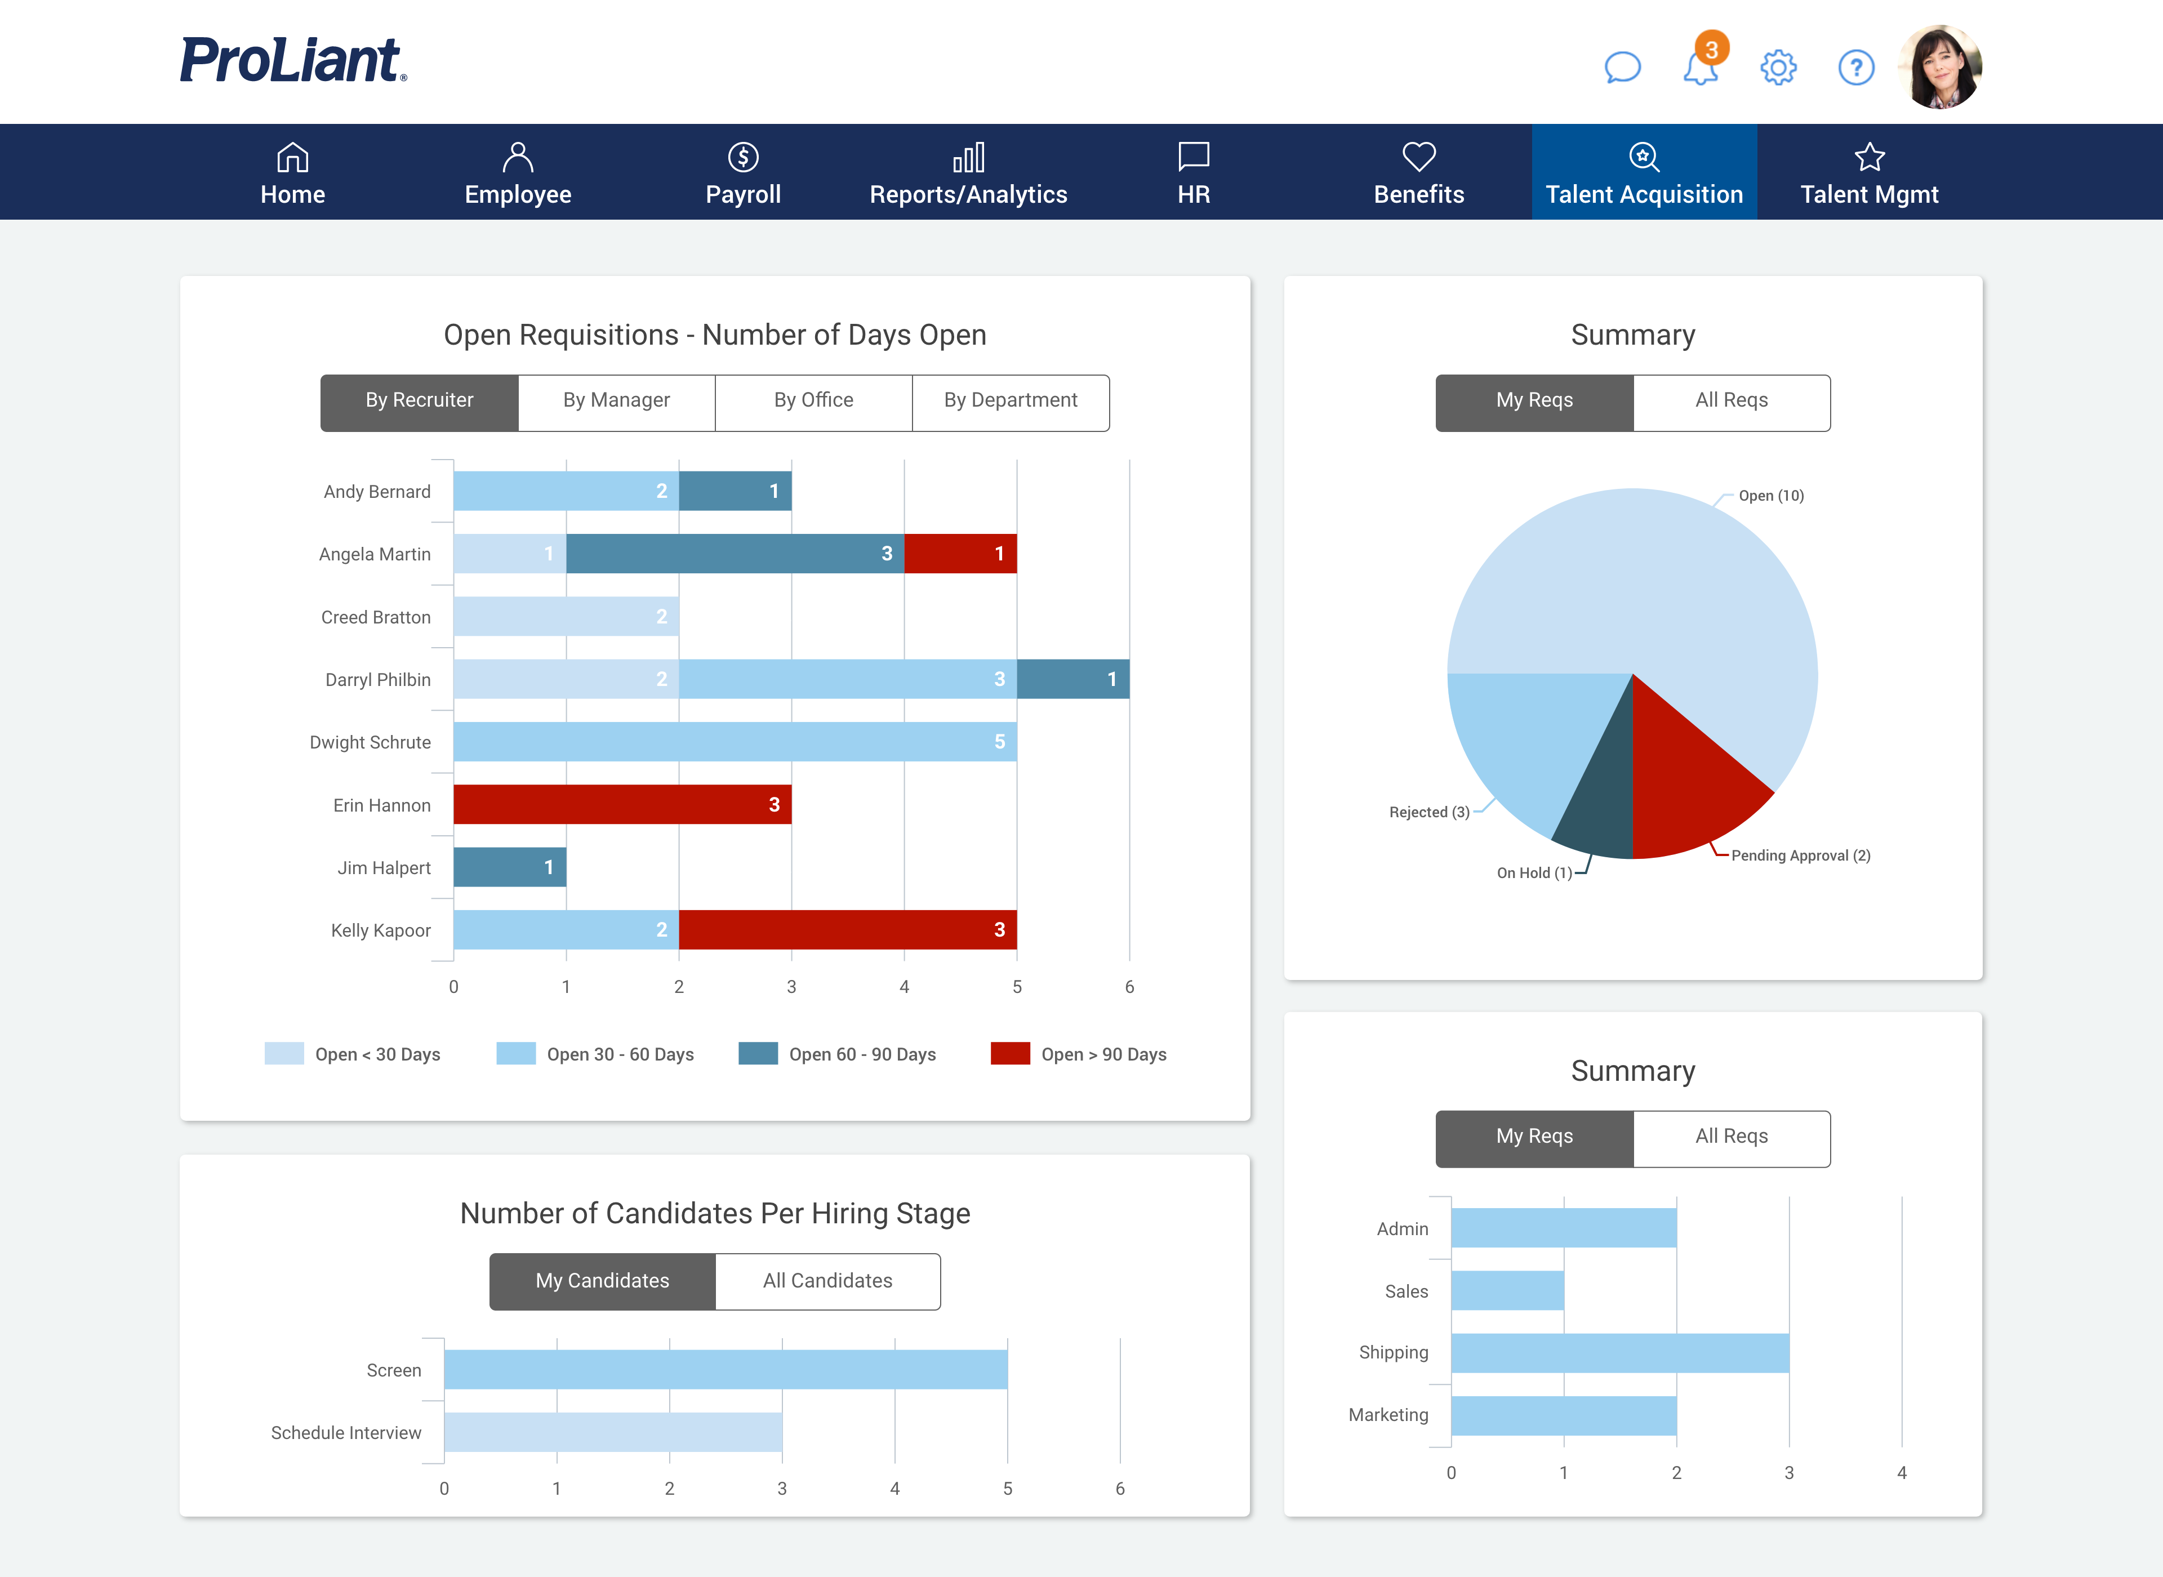The image size is (2163, 1577).
Task: Open the chat messages icon
Action: pyautogui.click(x=1622, y=68)
